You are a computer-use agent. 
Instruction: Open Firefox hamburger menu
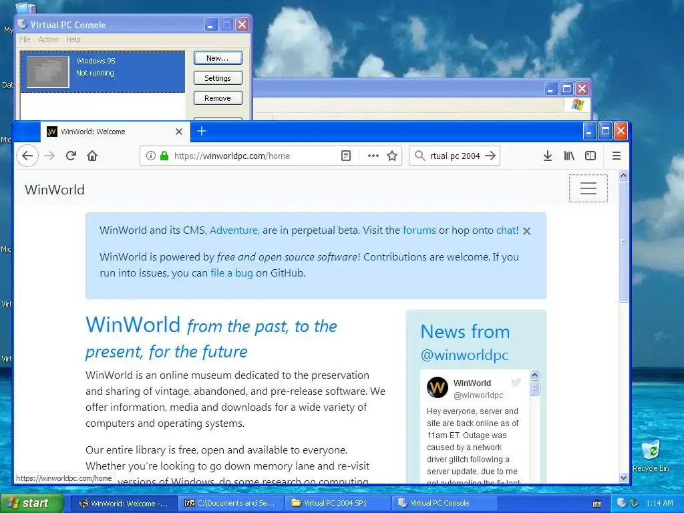click(x=617, y=156)
